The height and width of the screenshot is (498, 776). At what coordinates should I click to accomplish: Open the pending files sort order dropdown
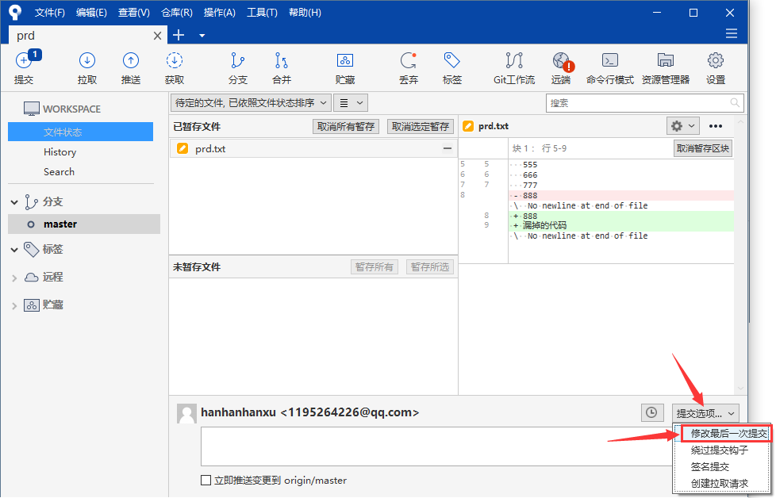coord(251,103)
